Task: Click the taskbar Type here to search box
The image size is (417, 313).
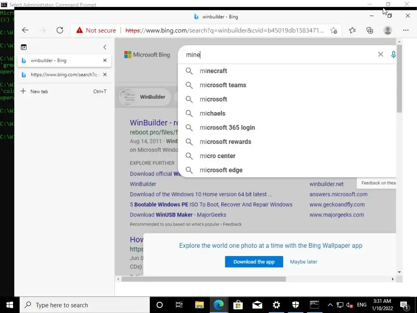Action: [85, 305]
